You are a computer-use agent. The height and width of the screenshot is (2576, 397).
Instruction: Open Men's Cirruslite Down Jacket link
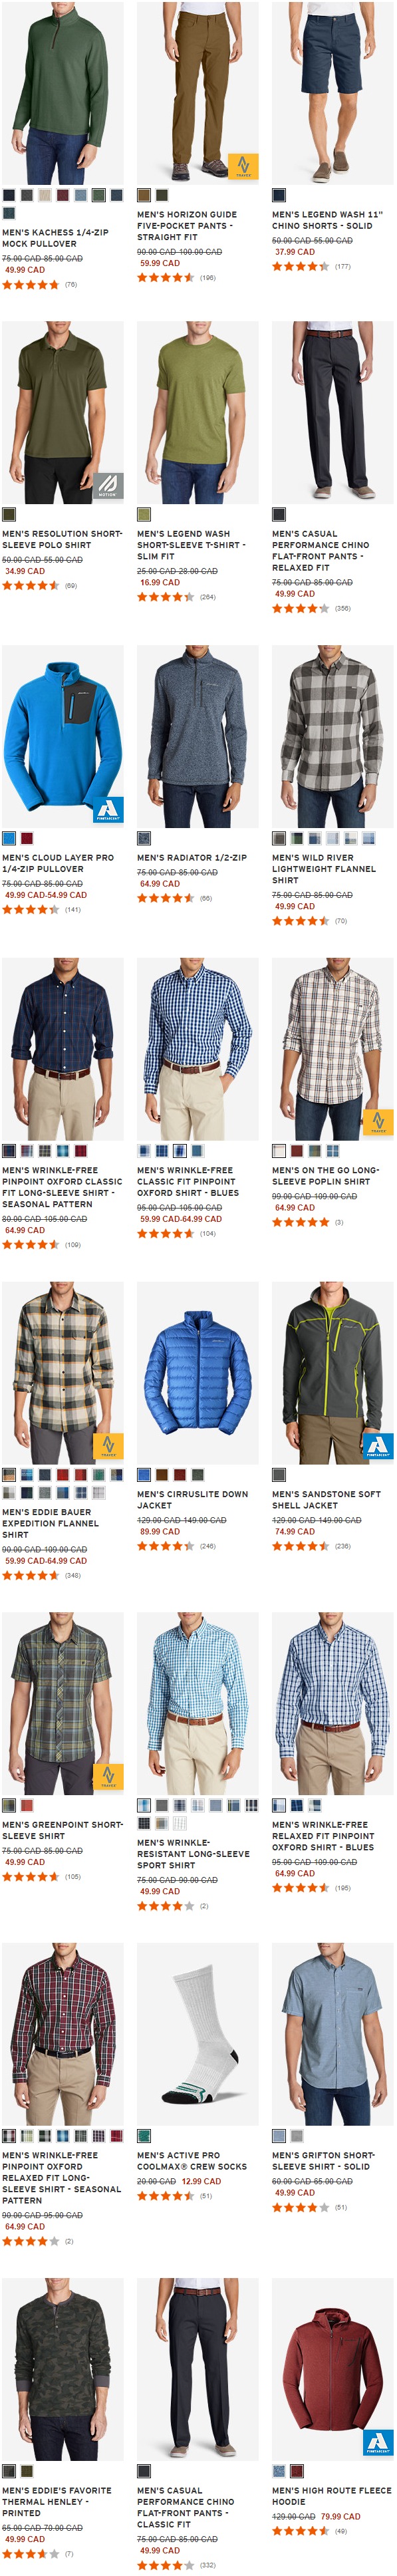pyautogui.click(x=192, y=1499)
